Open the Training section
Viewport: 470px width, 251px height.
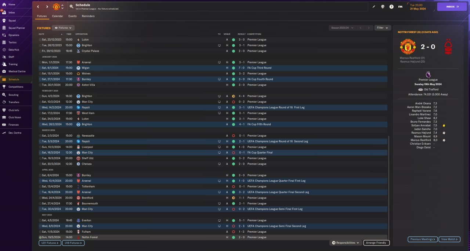(13, 64)
